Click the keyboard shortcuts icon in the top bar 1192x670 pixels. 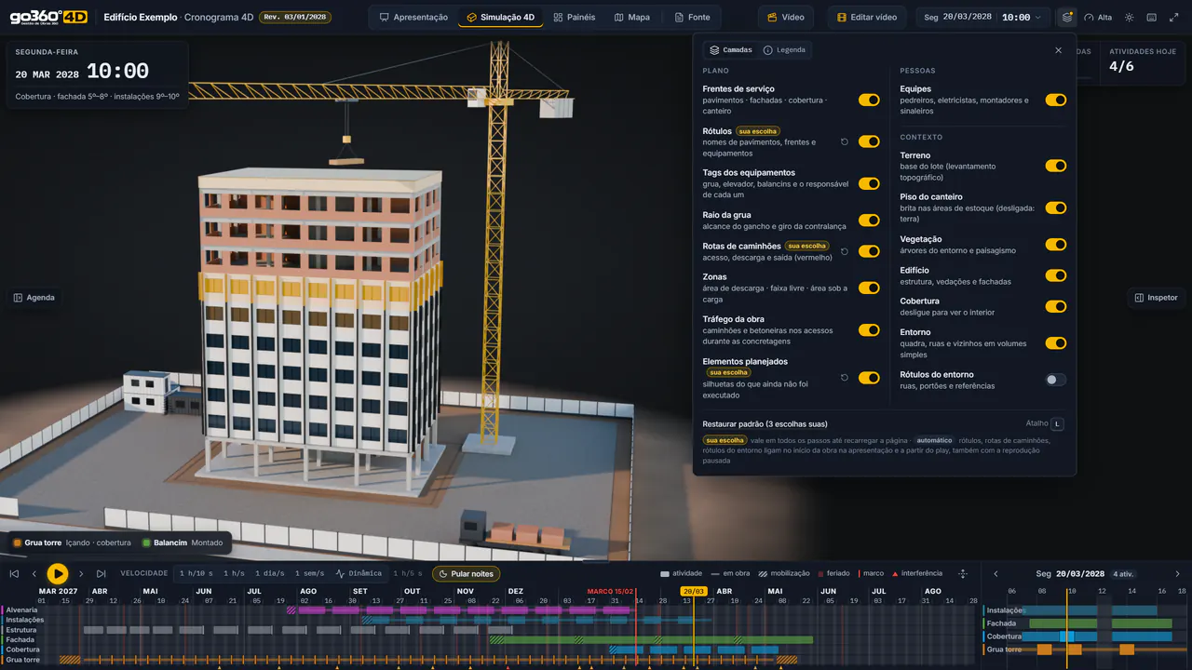1152,17
